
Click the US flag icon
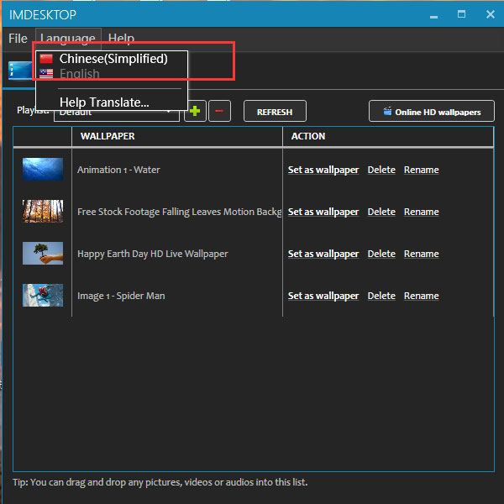tap(46, 74)
